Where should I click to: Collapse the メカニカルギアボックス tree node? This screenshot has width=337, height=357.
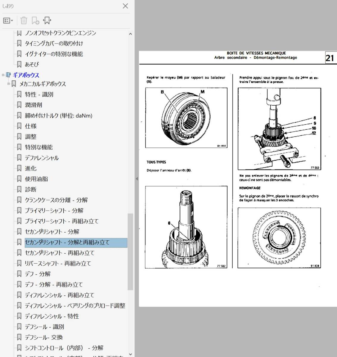pos(9,84)
